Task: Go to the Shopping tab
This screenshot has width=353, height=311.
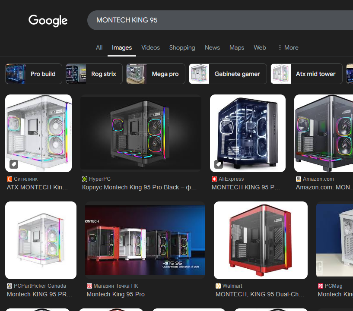Action: click(182, 47)
